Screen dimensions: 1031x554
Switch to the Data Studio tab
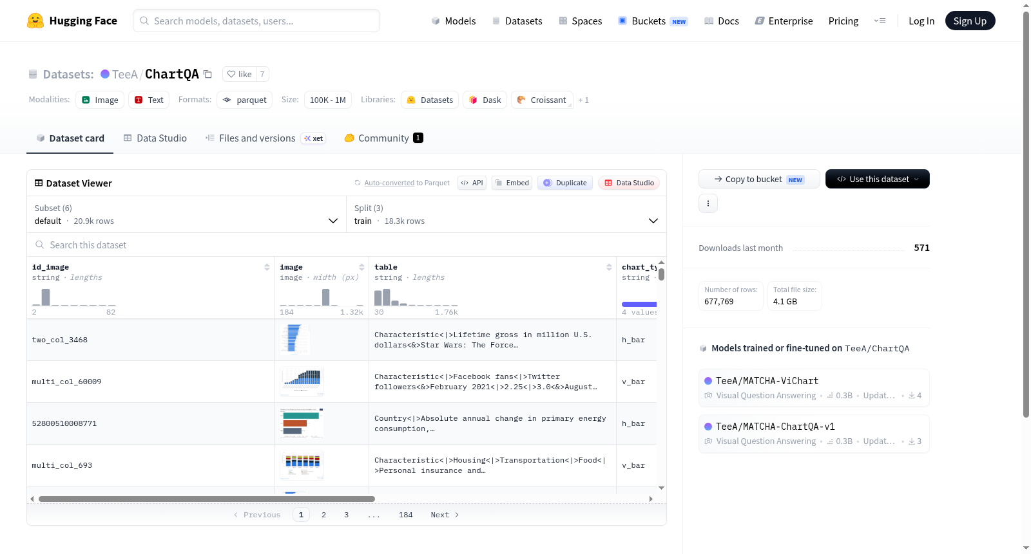155,138
